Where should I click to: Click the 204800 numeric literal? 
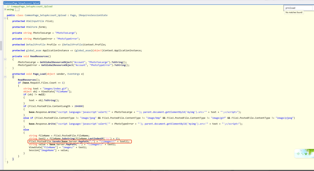[78, 106]
